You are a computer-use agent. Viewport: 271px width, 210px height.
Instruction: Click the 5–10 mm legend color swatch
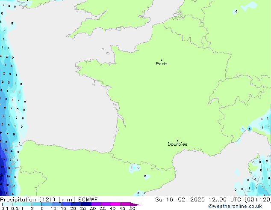47,204
